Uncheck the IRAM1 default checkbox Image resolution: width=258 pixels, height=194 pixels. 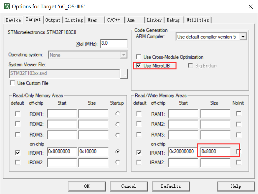pyautogui.click(x=139, y=153)
